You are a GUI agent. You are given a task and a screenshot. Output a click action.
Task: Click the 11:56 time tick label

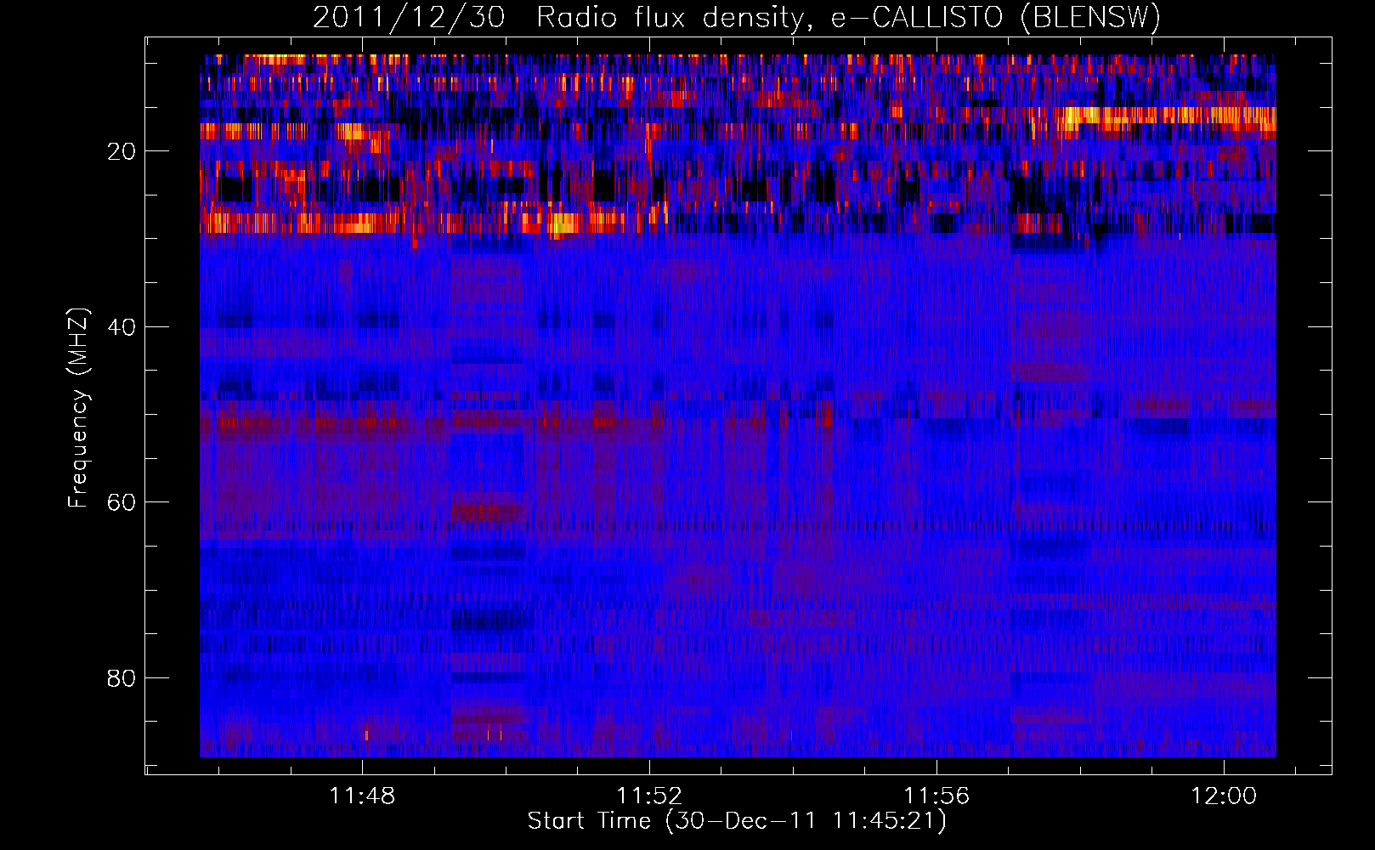(x=936, y=796)
